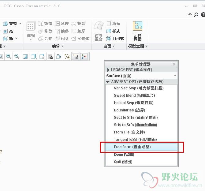Click the 投影 (Project) tool

[x=78, y=24]
